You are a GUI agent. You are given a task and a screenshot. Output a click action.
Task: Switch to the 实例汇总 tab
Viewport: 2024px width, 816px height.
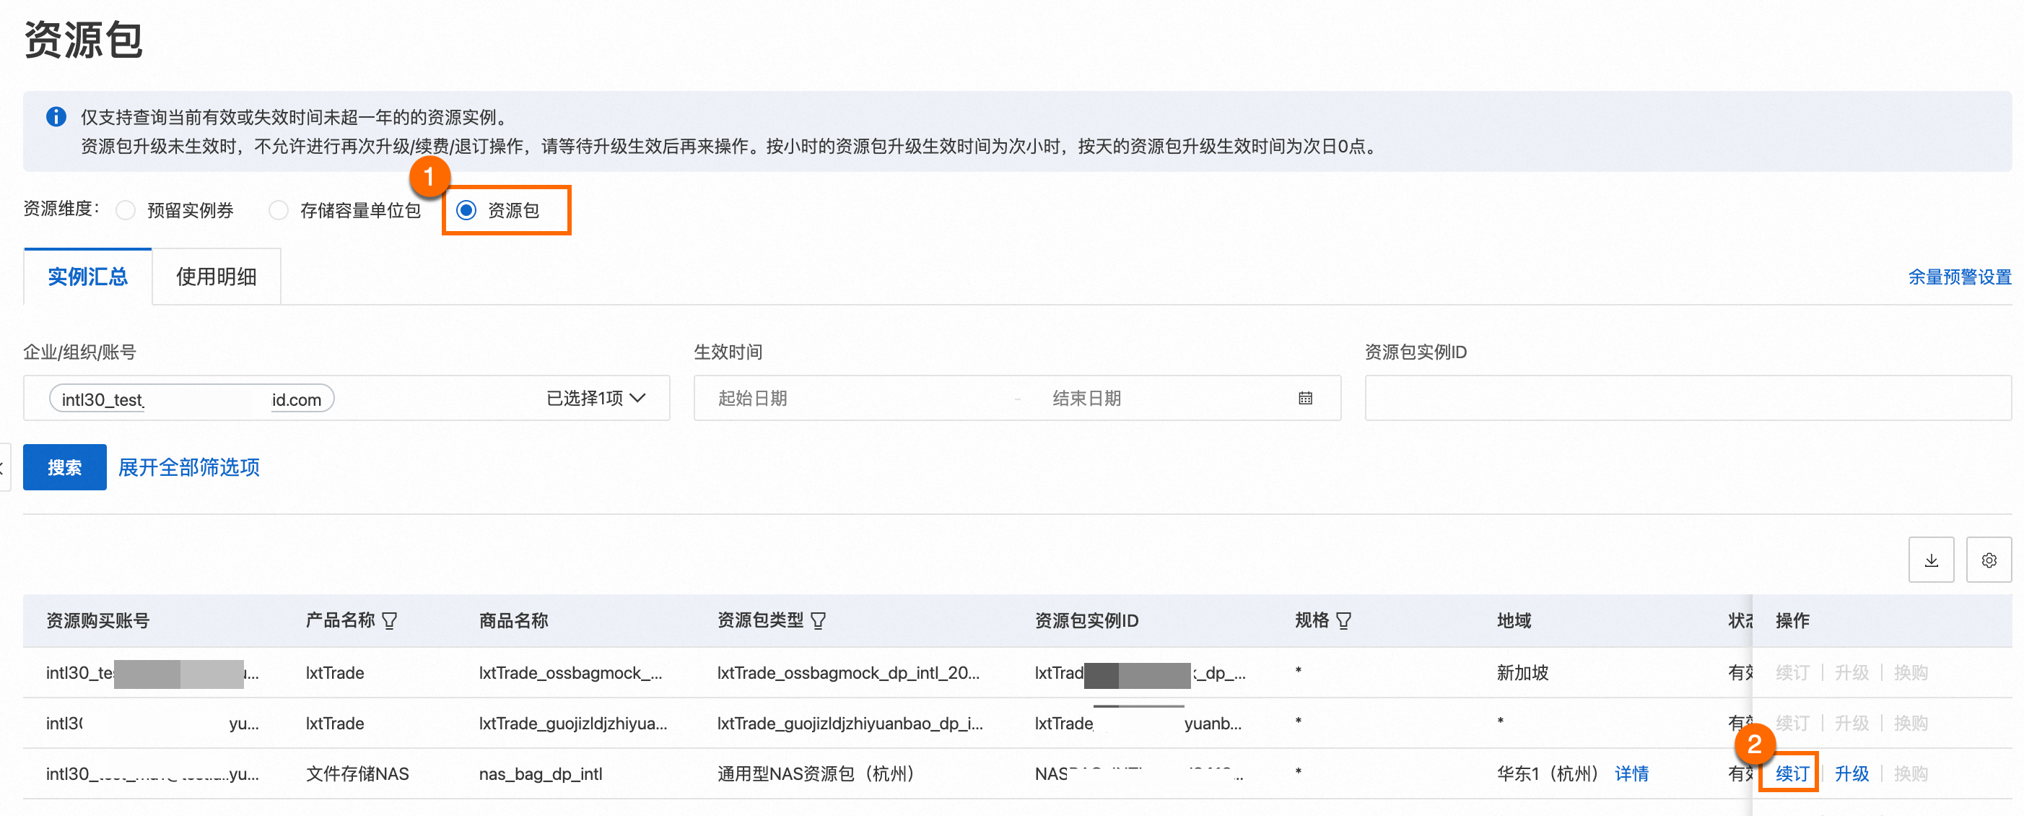pyautogui.click(x=87, y=277)
